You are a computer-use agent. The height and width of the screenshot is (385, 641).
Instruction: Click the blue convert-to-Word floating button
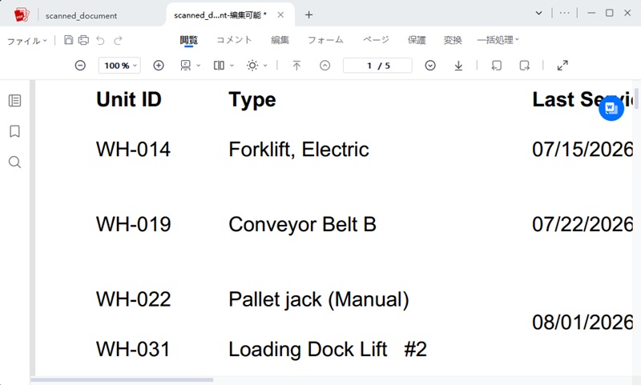click(x=611, y=108)
